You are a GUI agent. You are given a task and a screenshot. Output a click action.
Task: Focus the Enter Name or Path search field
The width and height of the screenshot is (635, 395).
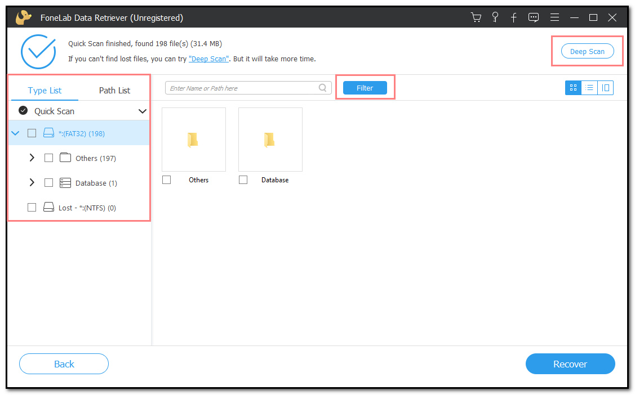tap(248, 88)
